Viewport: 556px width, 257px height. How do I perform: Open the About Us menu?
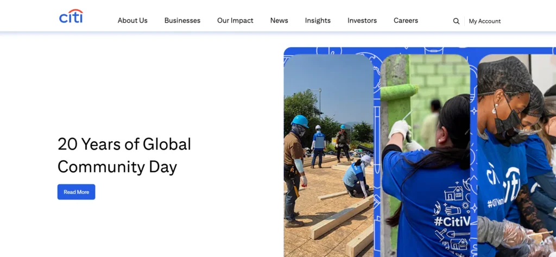pyautogui.click(x=132, y=21)
